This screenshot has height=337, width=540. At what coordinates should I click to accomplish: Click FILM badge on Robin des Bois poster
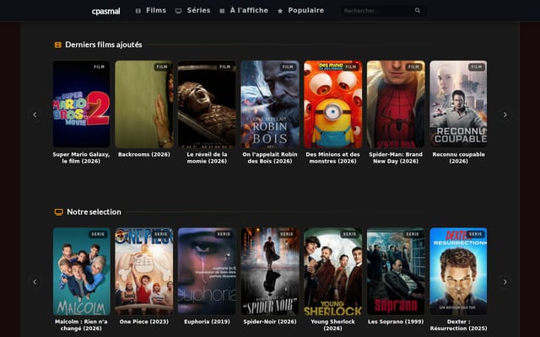pyautogui.click(x=288, y=67)
